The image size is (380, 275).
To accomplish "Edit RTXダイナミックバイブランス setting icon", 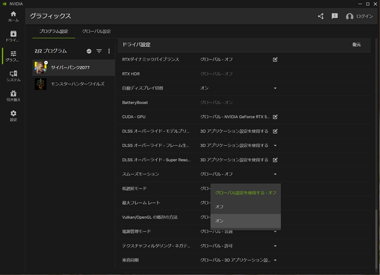I will click(x=275, y=59).
